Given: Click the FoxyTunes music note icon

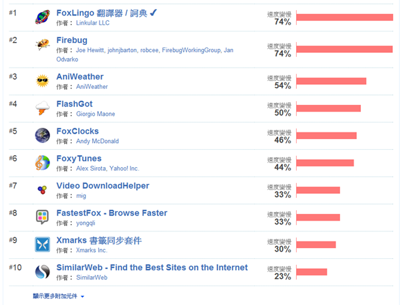Looking at the screenshot, I should 43,163.
